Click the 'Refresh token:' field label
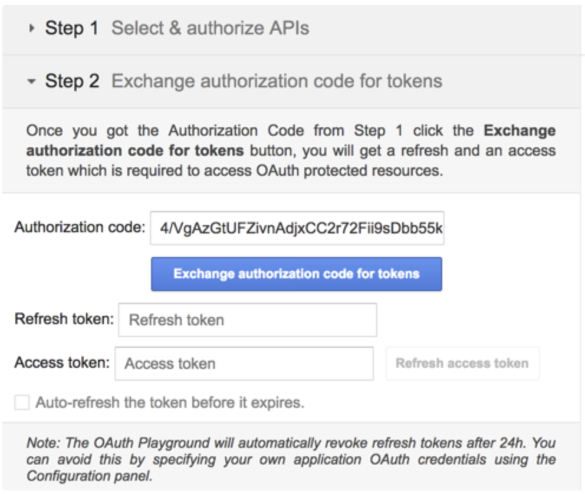Viewport: 585px width, 494px height. (64, 320)
